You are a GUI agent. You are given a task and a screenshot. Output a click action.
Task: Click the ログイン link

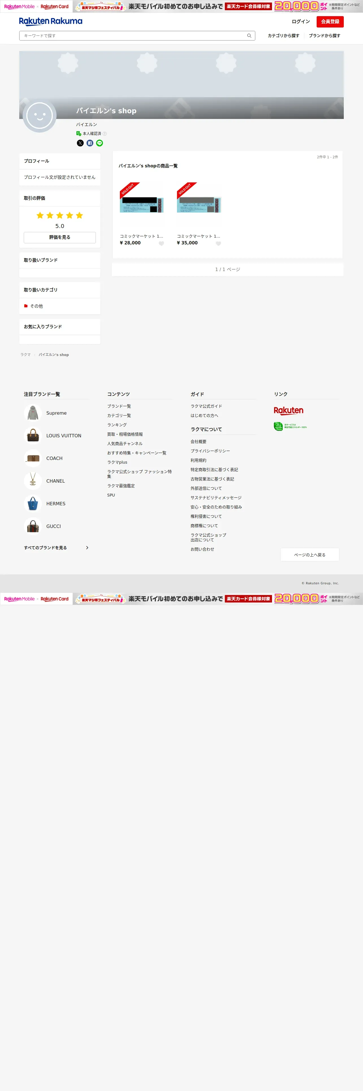[x=301, y=22]
